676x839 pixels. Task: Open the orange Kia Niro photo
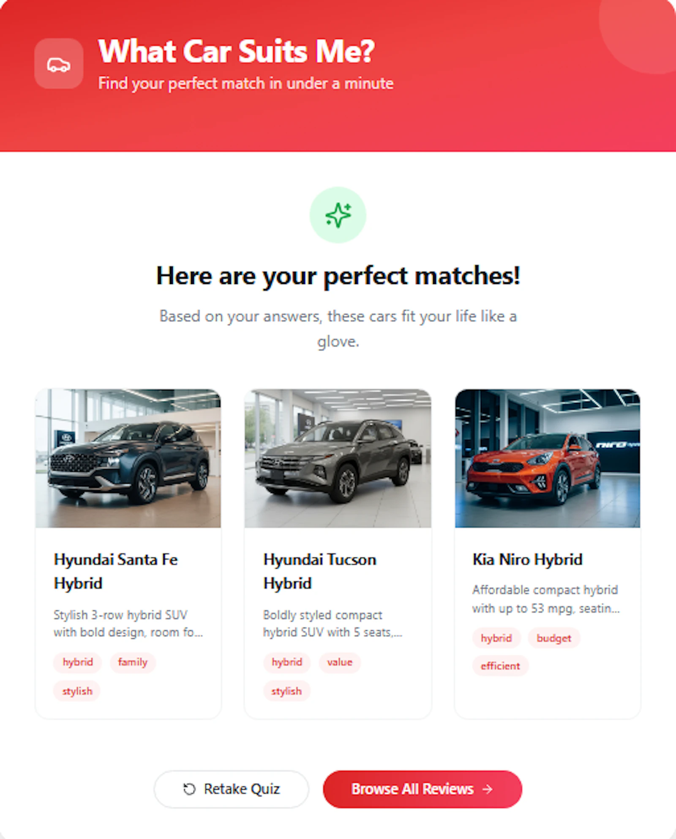coord(548,458)
